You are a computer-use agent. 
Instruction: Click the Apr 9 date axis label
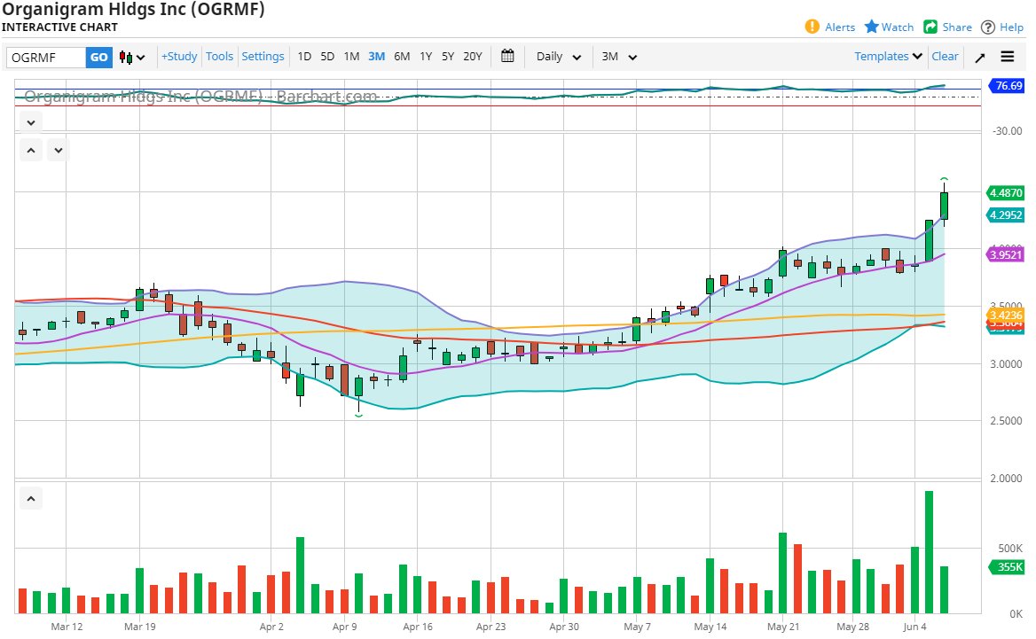point(344,627)
